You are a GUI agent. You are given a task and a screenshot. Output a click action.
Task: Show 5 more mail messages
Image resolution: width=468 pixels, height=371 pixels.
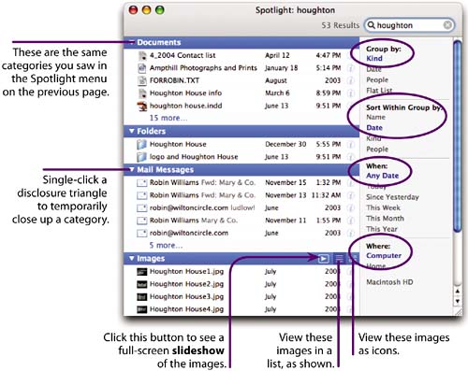[x=166, y=246]
